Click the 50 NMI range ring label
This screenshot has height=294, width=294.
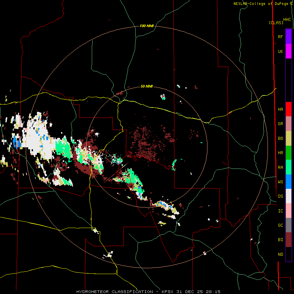147,87
